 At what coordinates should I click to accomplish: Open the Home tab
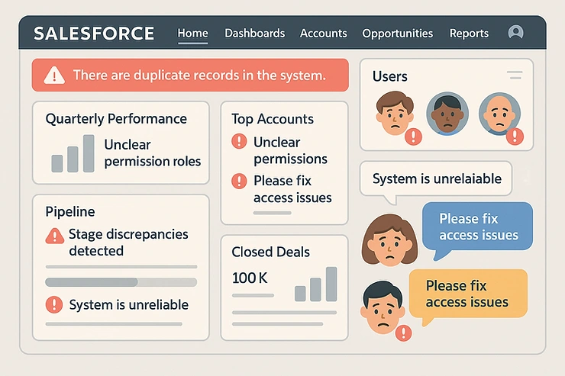(192, 34)
